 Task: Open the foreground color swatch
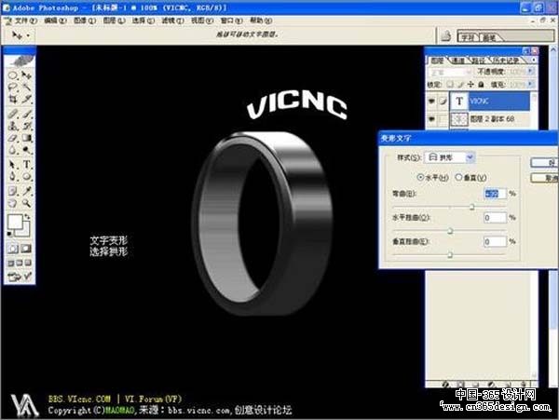15,222
